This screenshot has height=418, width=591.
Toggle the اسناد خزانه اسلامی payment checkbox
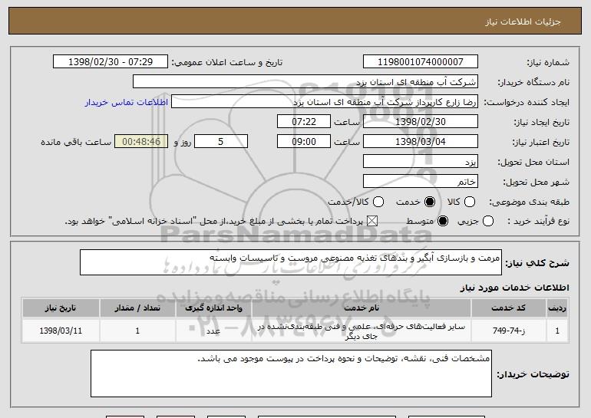pos(372,221)
